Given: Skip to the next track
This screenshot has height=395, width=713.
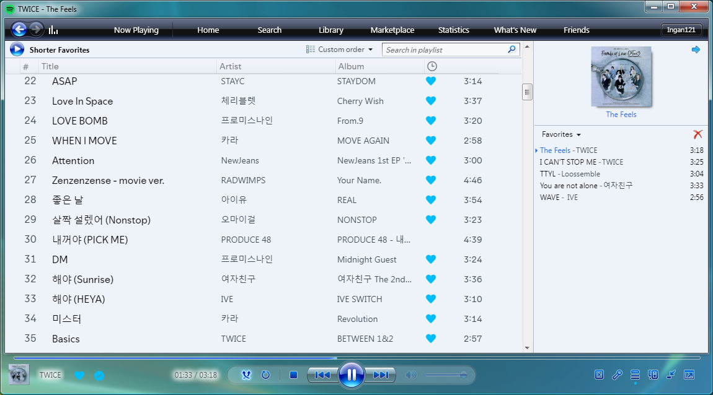Looking at the screenshot, I should coord(381,375).
